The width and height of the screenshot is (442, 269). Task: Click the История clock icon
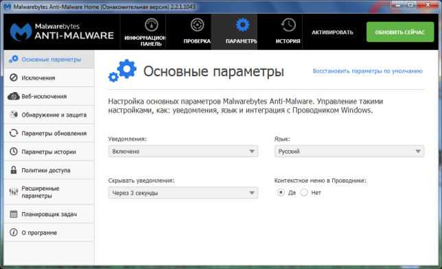[x=288, y=25]
